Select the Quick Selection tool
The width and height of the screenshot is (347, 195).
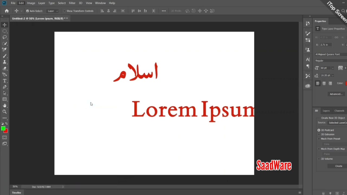click(5, 43)
